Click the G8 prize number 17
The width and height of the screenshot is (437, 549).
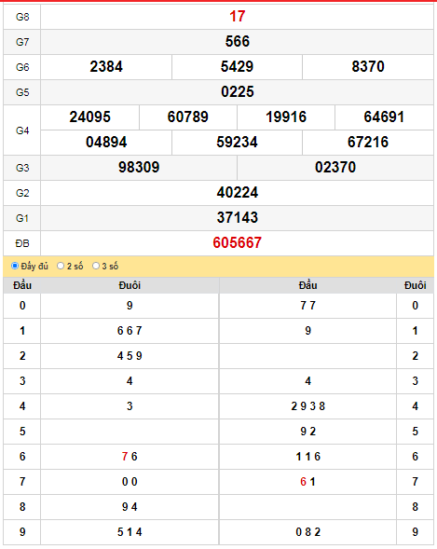(x=238, y=17)
